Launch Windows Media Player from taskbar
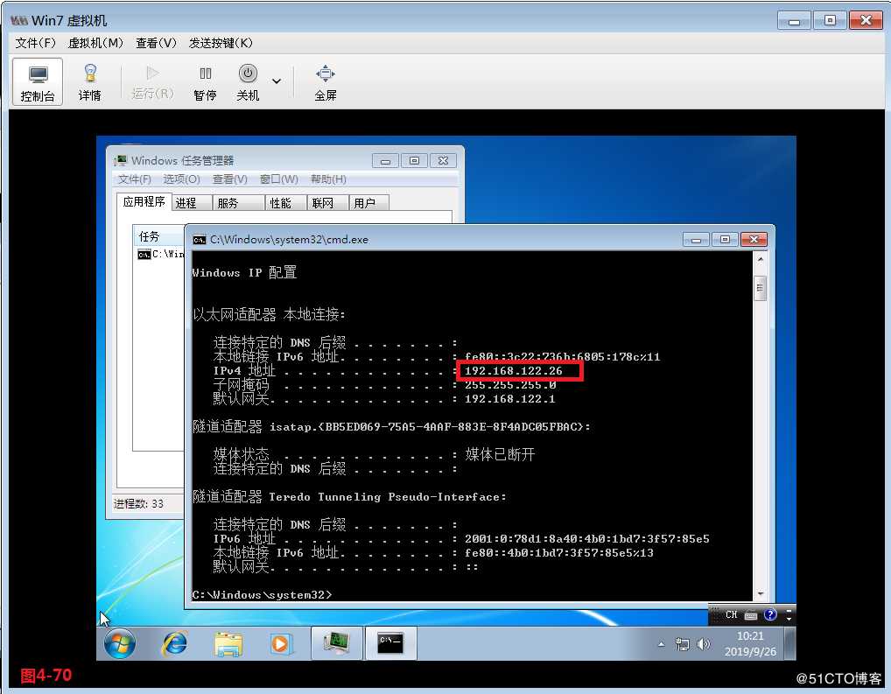Image resolution: width=891 pixels, height=694 pixels. click(x=281, y=644)
